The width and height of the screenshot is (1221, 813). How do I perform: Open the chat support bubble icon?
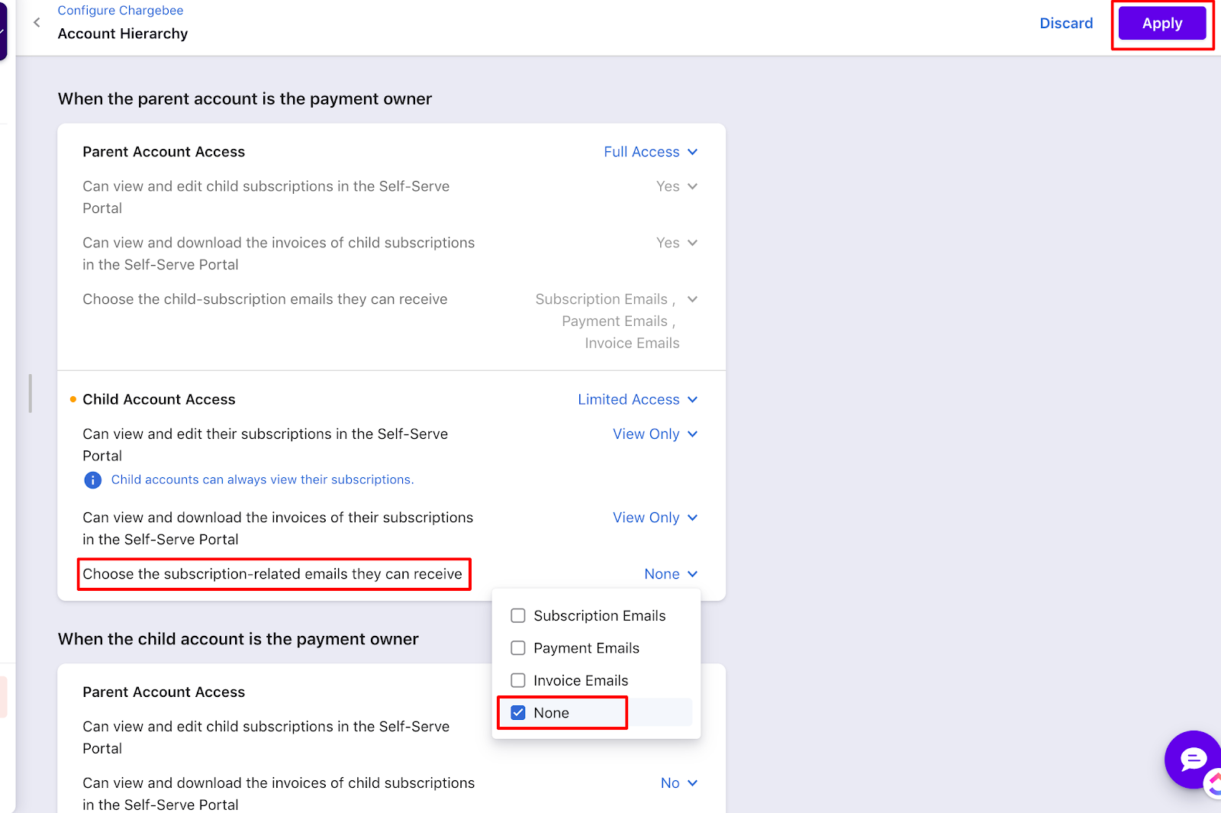pyautogui.click(x=1193, y=759)
